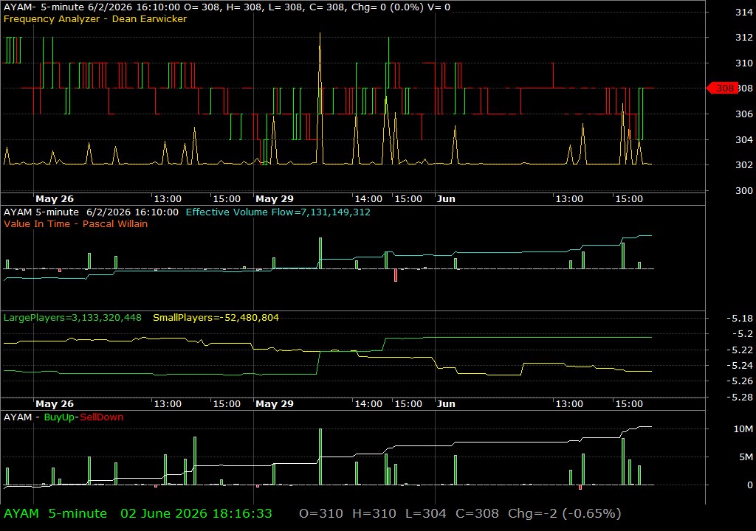Click the BuyUp legend text

coord(59,417)
